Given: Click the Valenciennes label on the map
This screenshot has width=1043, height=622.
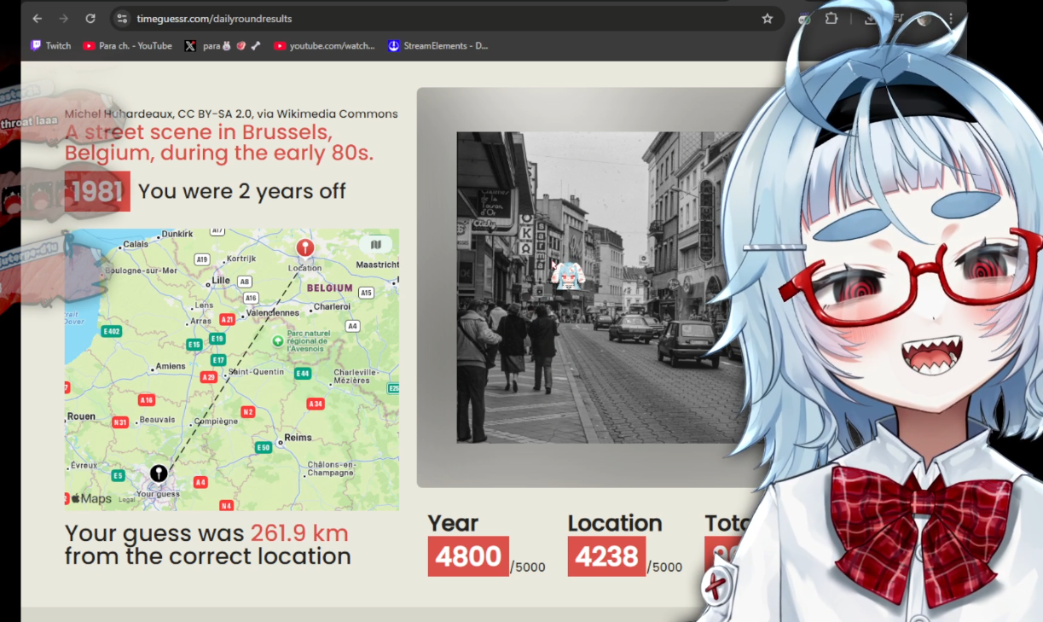Looking at the screenshot, I should click(x=273, y=313).
